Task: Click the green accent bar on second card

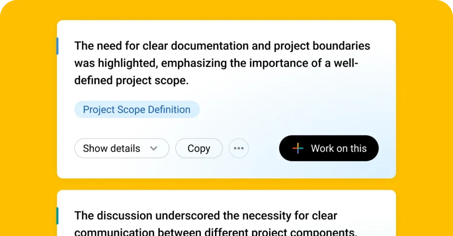Action: click(58, 216)
